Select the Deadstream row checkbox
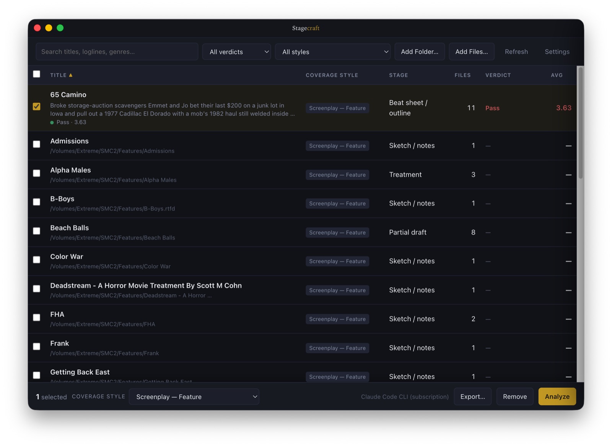 point(37,289)
